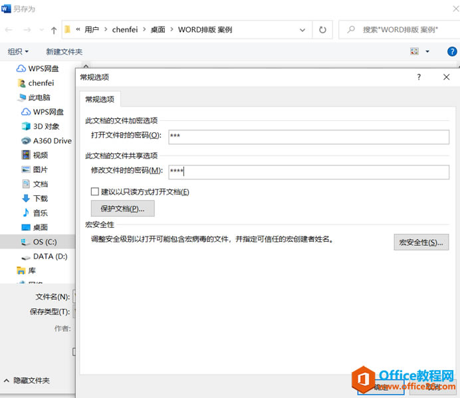
Task: Open view options dropdown arrow
Action: pos(427,52)
